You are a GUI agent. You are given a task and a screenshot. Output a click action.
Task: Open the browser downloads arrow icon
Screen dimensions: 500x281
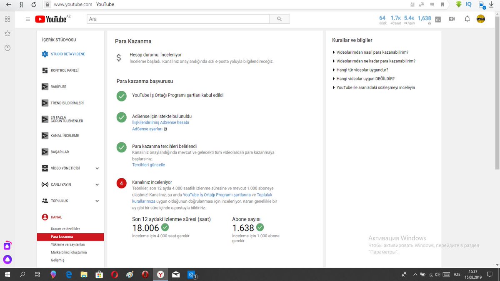[491, 4]
